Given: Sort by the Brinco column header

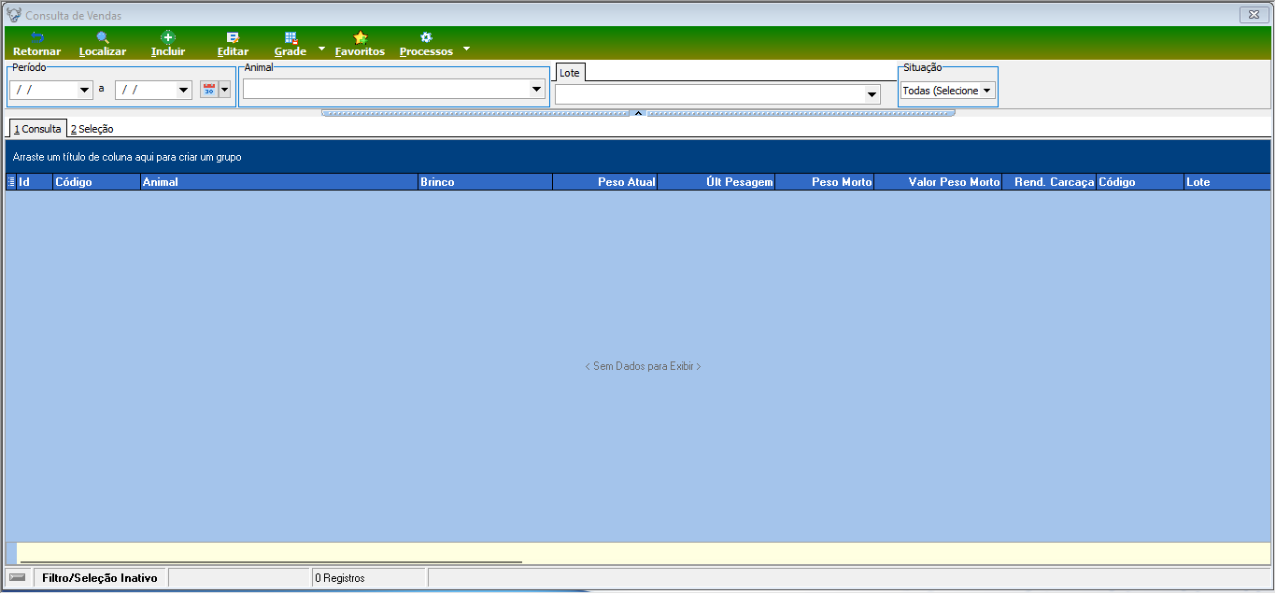Looking at the screenshot, I should (x=485, y=182).
